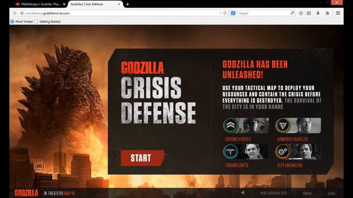Click the site identity globe icon

pos(22,13)
